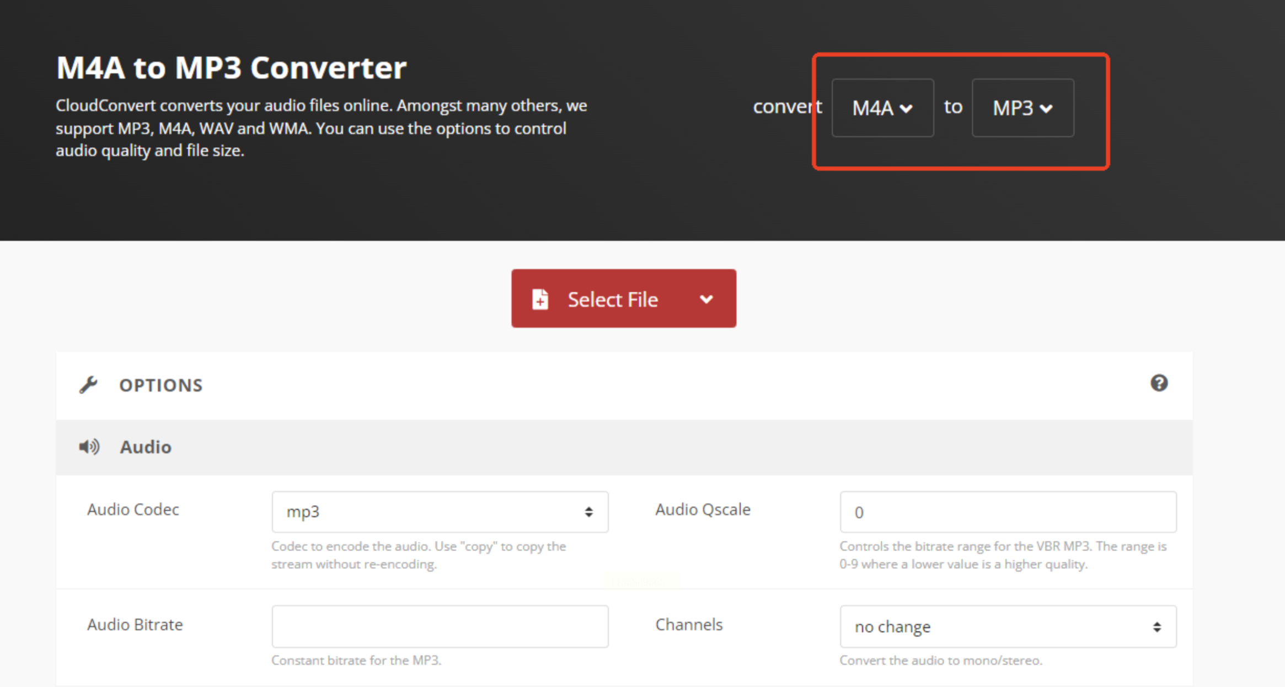
Task: Click the 'Codec to encode the audio' description
Action: pos(419,555)
